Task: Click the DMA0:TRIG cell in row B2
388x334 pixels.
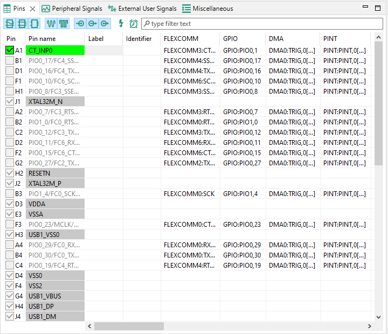Action: click(x=293, y=122)
